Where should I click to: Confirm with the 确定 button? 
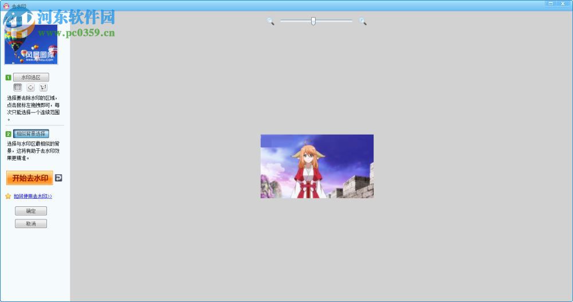tap(31, 211)
